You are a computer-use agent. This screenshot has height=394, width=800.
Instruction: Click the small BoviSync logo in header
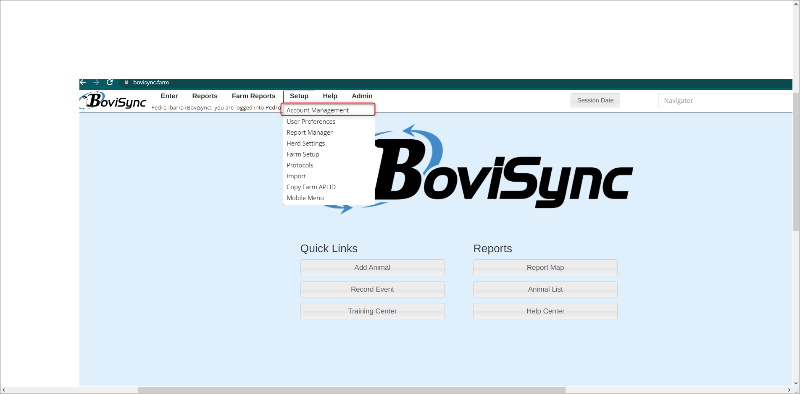(113, 101)
